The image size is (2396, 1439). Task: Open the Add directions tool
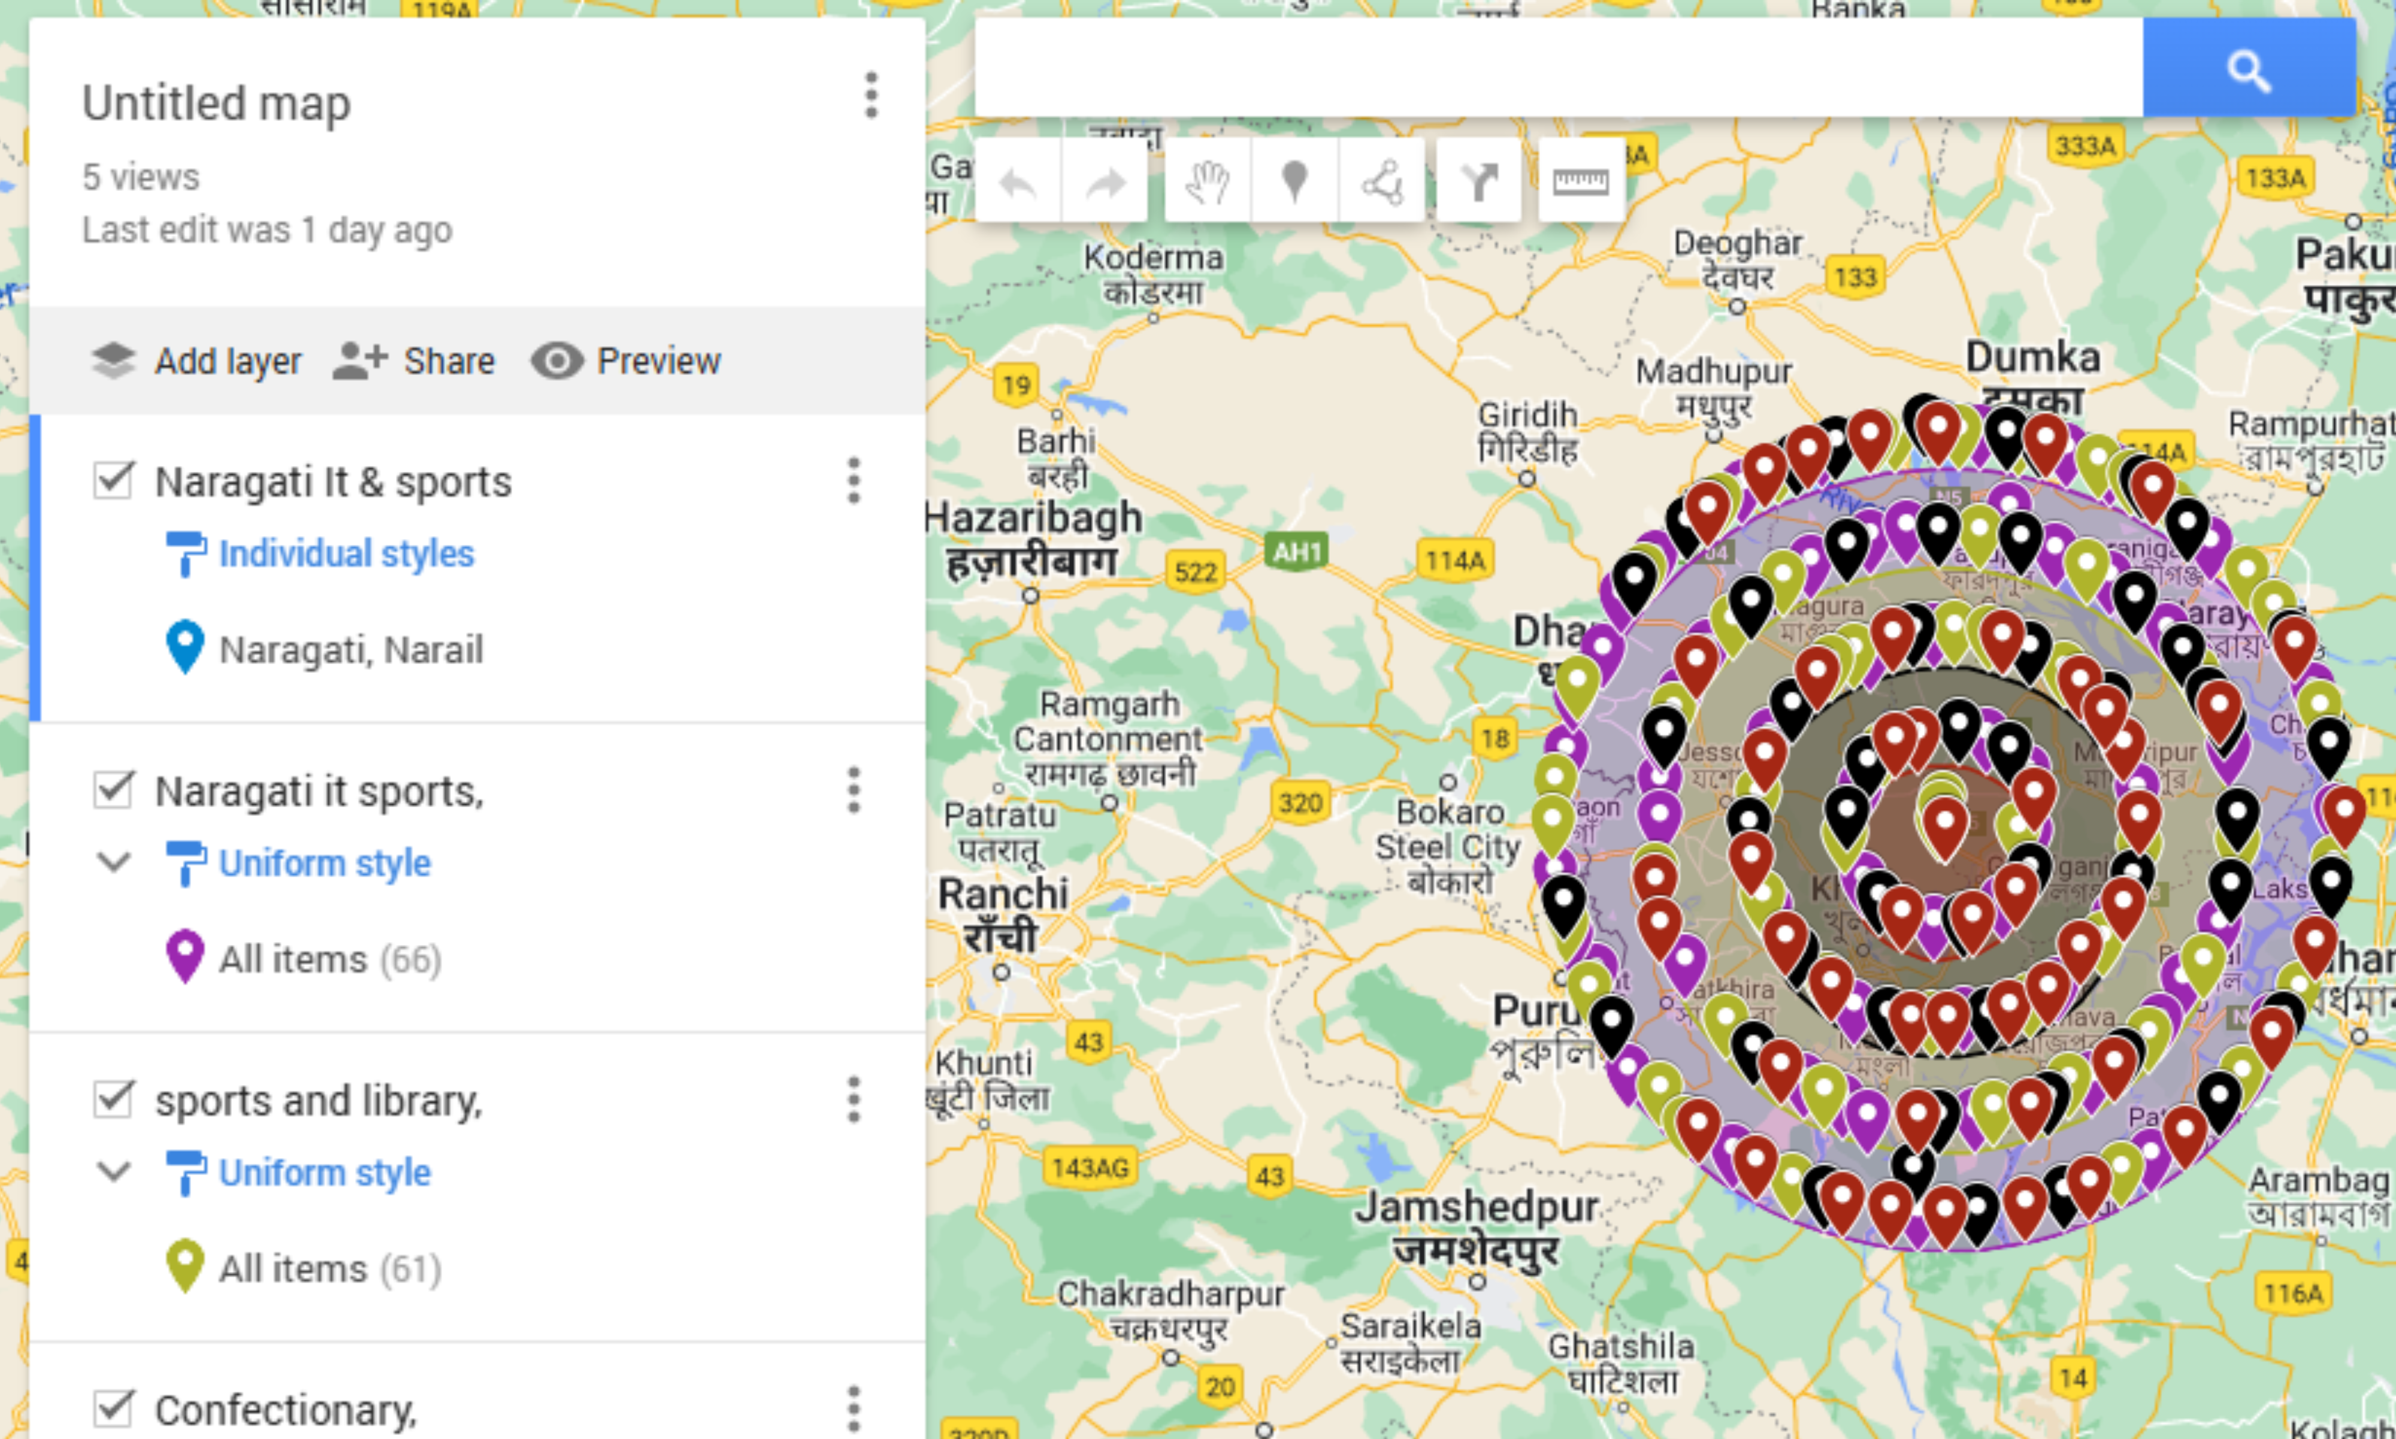click(1479, 181)
